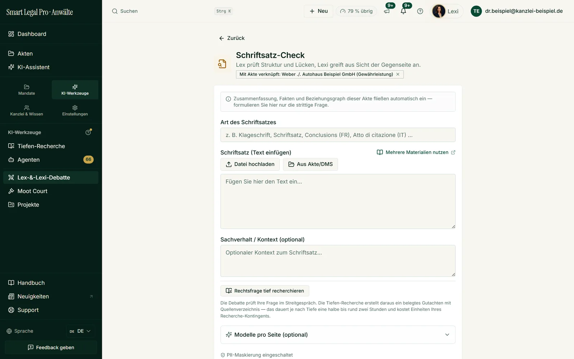
Task: Click the TE user avatar
Action: click(x=476, y=11)
